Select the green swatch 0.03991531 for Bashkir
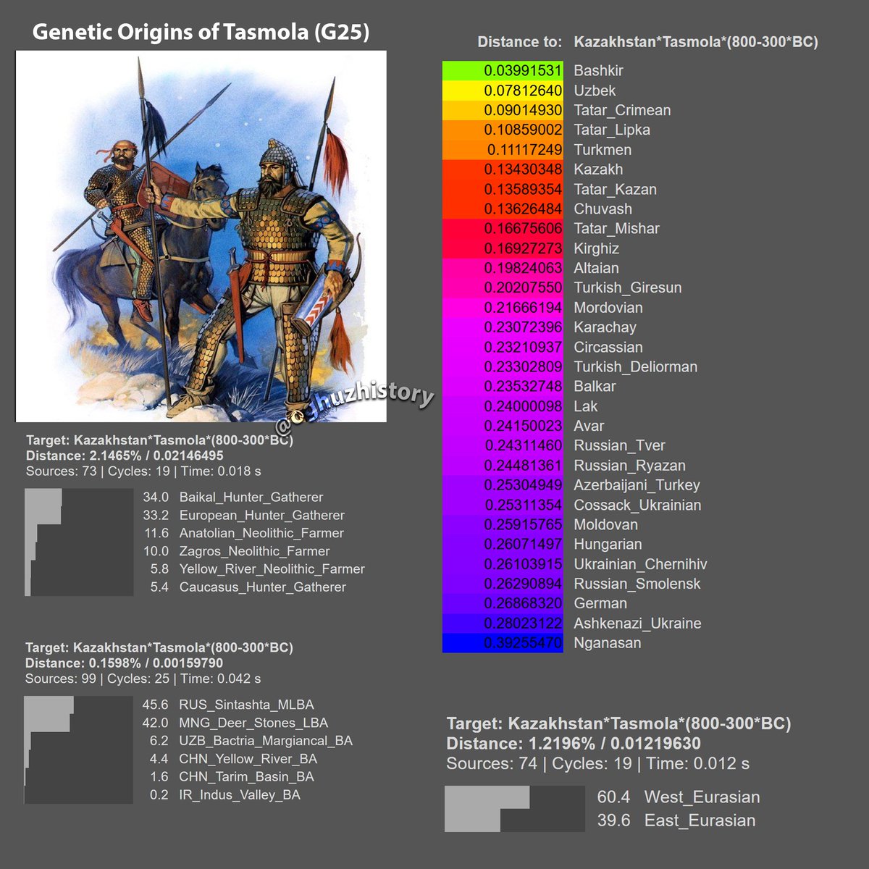The width and height of the screenshot is (869, 869). (503, 71)
